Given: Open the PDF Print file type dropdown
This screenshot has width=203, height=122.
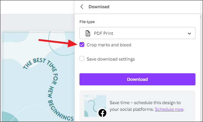Looking at the screenshot, I should (137, 33).
